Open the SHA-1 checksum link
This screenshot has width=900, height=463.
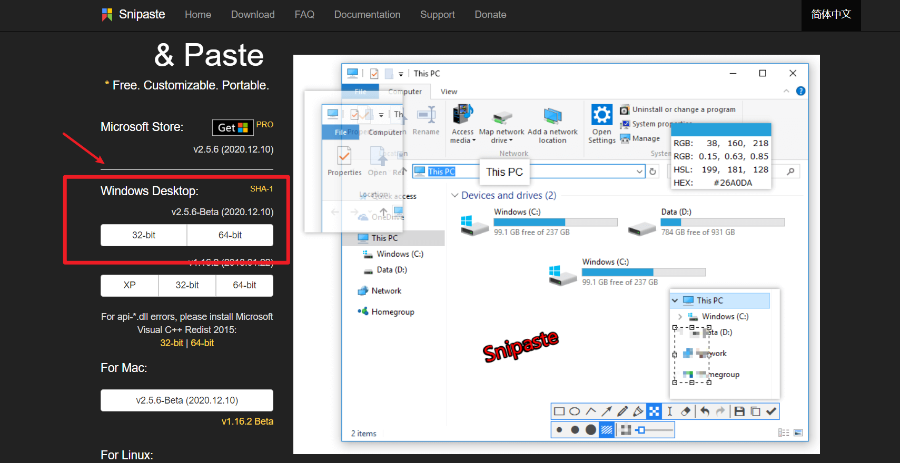tap(262, 189)
